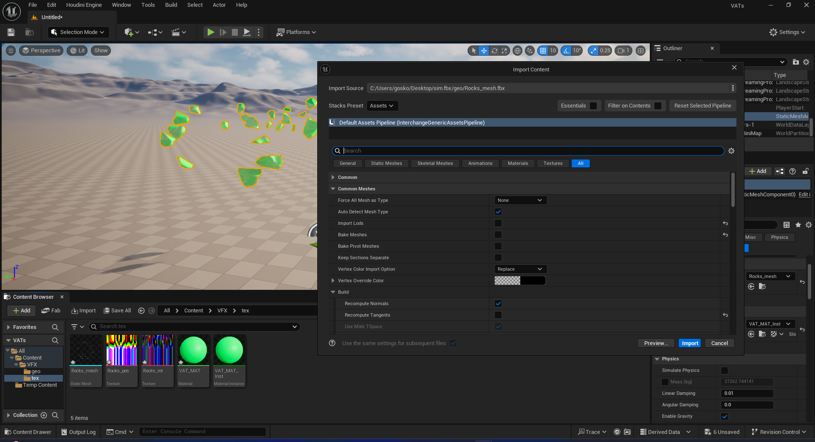815x442 pixels.
Task: Collapse the Build section
Action: tap(333, 292)
